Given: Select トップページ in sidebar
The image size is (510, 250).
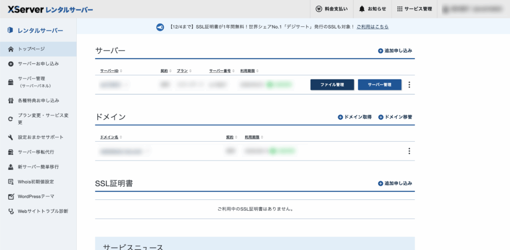Looking at the screenshot, I should pos(31,49).
